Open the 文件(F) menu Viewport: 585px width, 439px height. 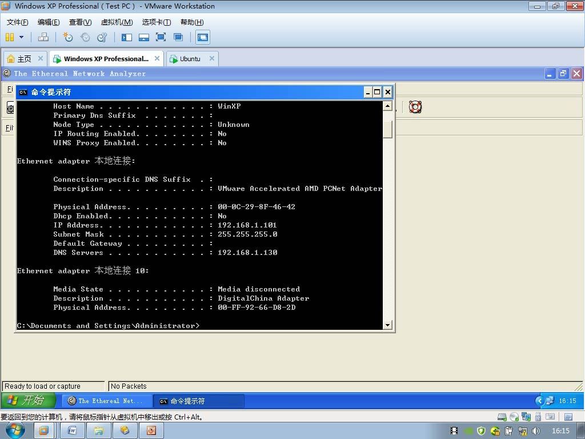pos(18,22)
